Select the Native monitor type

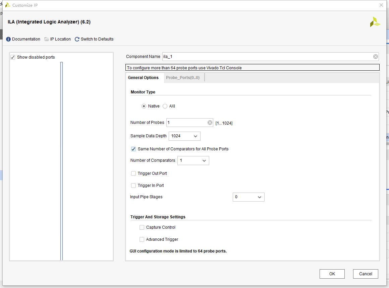[x=144, y=106]
